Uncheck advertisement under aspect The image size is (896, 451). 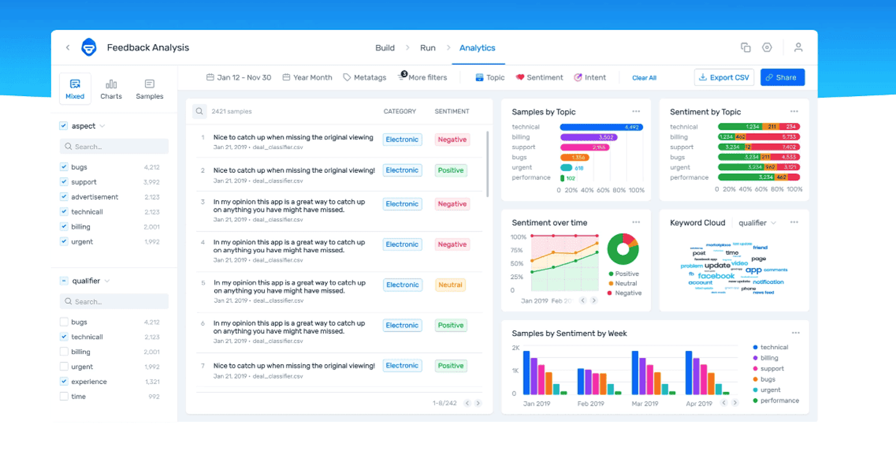click(63, 197)
